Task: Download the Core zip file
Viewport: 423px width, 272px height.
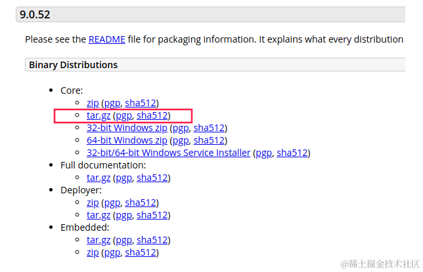Action: pyautogui.click(x=93, y=103)
